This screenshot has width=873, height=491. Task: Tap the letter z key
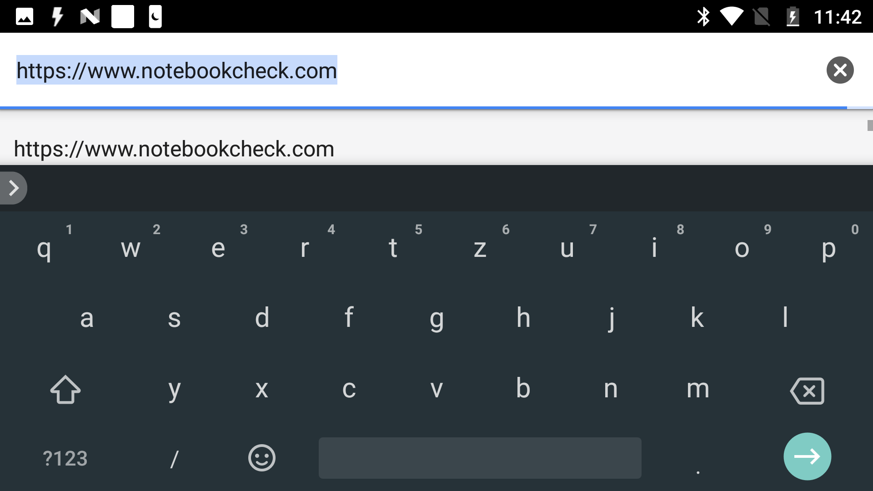480,249
